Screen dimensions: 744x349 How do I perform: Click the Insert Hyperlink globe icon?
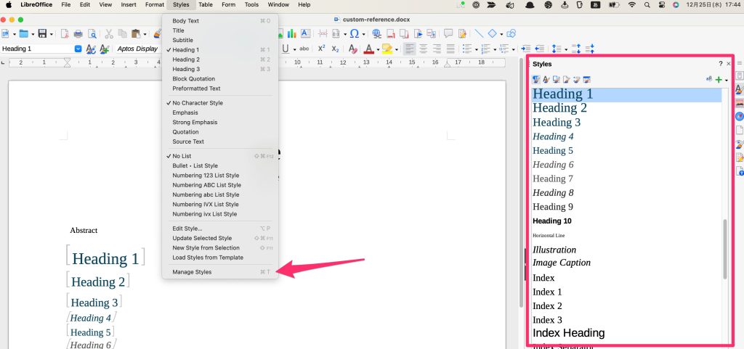[x=376, y=33]
